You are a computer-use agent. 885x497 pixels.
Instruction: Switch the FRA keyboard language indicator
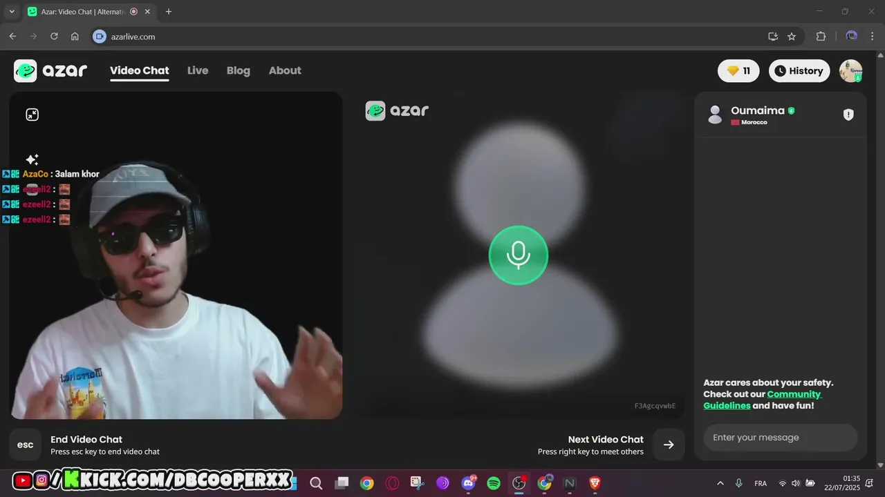point(761,483)
